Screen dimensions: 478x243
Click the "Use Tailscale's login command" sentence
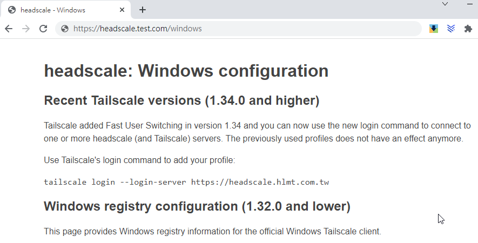(x=139, y=160)
